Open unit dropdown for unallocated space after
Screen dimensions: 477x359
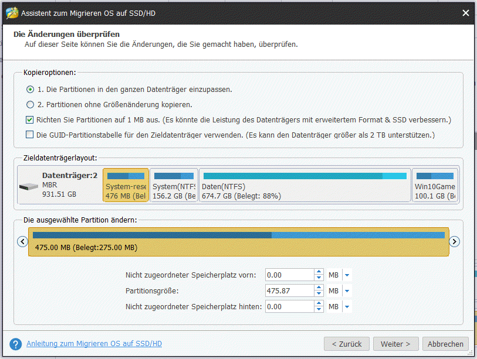click(347, 306)
